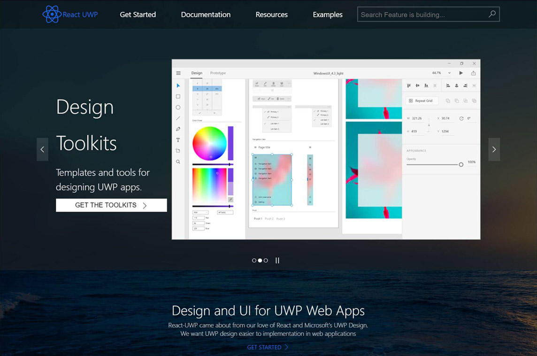Select the Rectangle tool

(x=178, y=97)
